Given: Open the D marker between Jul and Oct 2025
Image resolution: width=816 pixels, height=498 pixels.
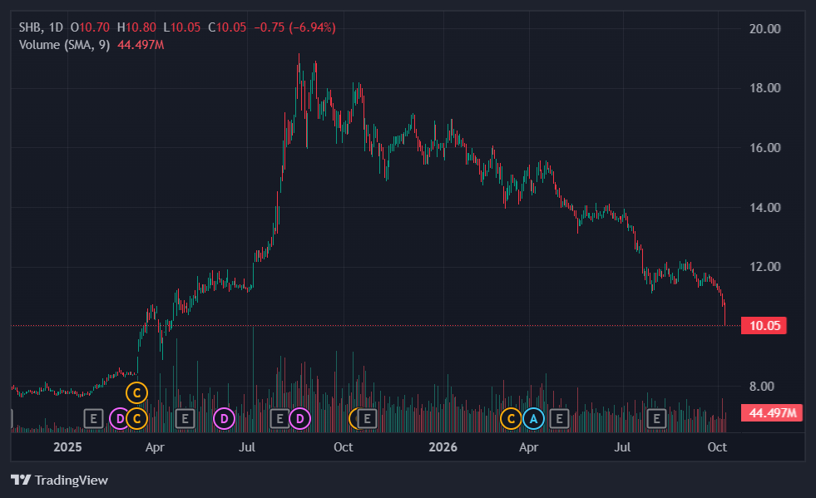Looking at the screenshot, I should point(299,418).
